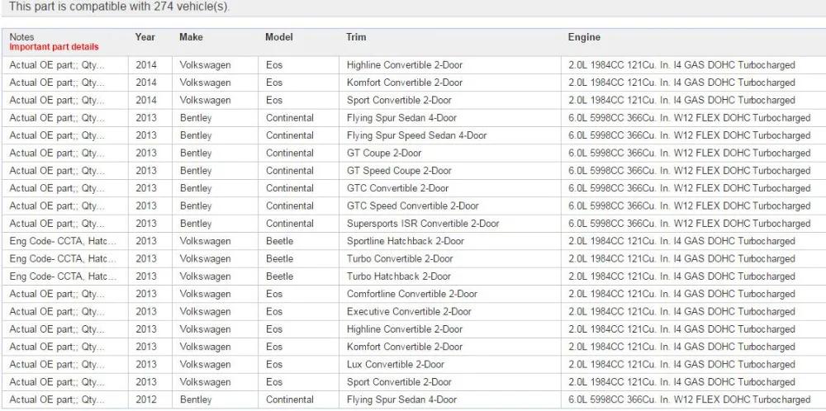Click the 6.0L engine cell in 2012 row
The height and width of the screenshot is (411, 826).
click(690, 399)
